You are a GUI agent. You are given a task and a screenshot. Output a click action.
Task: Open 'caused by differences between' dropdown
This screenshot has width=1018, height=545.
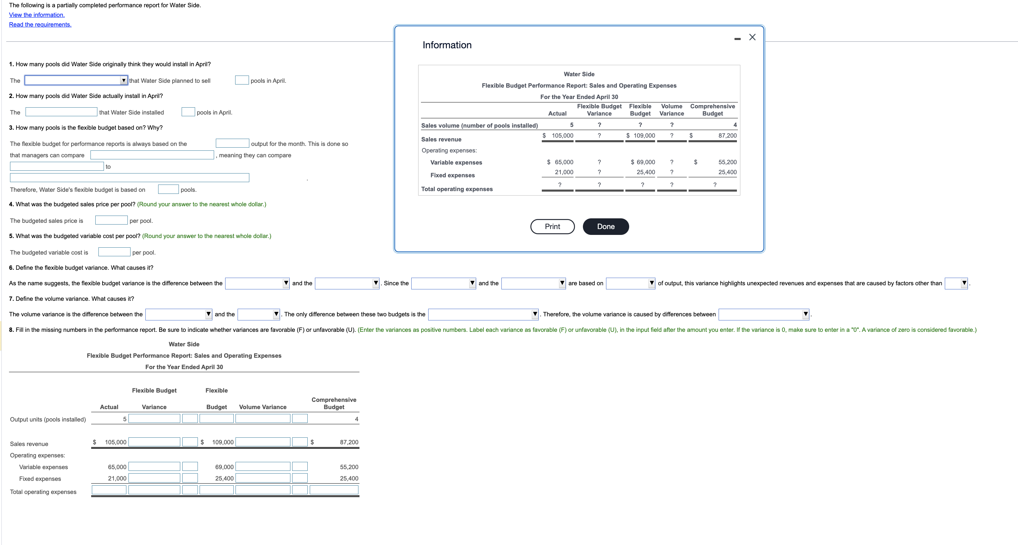pos(763,314)
